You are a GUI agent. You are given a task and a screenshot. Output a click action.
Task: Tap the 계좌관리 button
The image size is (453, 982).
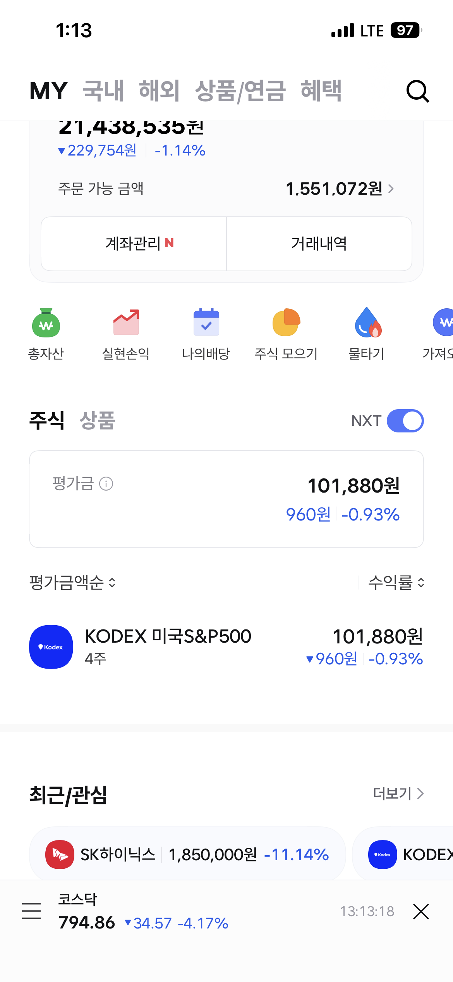134,244
